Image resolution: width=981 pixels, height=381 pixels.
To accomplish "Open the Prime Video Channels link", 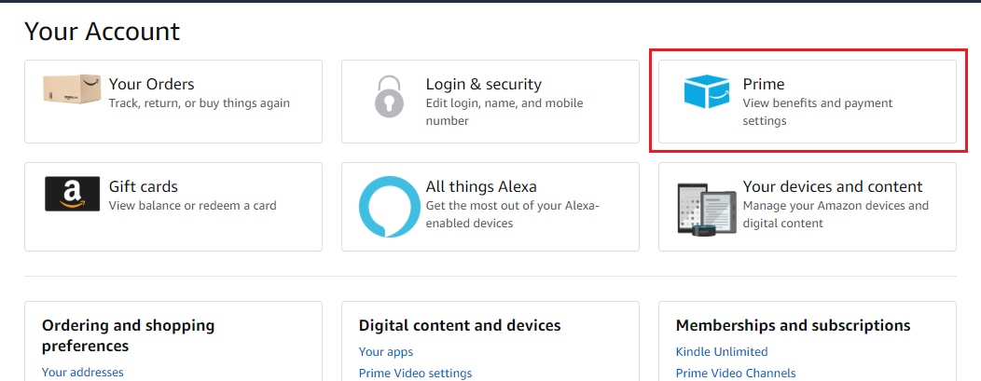I will (x=736, y=374).
